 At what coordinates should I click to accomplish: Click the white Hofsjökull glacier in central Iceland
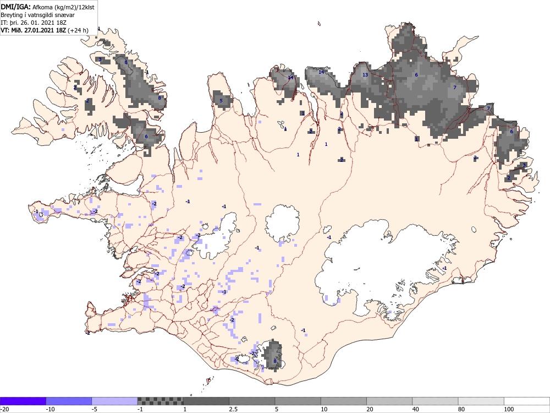pyautogui.click(x=282, y=224)
